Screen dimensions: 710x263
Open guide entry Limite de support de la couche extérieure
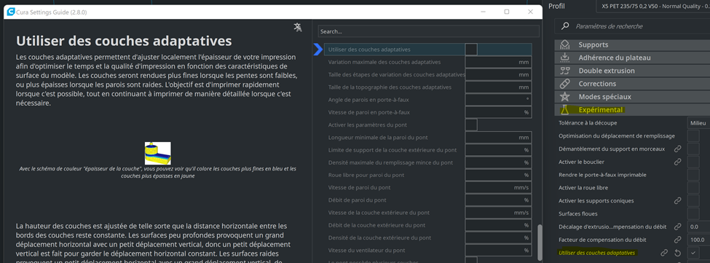(x=393, y=150)
